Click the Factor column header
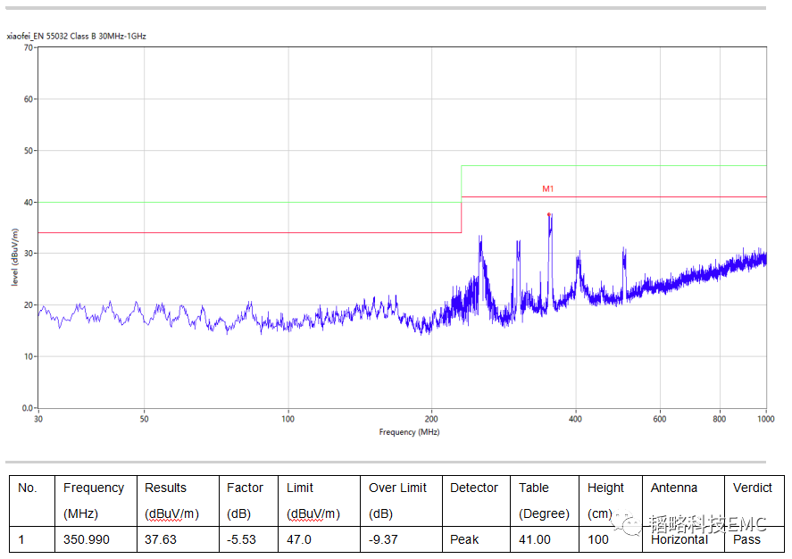792x559 pixels. click(x=245, y=488)
